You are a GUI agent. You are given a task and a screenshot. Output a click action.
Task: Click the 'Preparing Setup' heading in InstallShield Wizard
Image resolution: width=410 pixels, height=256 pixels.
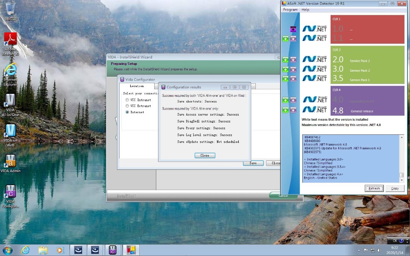click(124, 64)
